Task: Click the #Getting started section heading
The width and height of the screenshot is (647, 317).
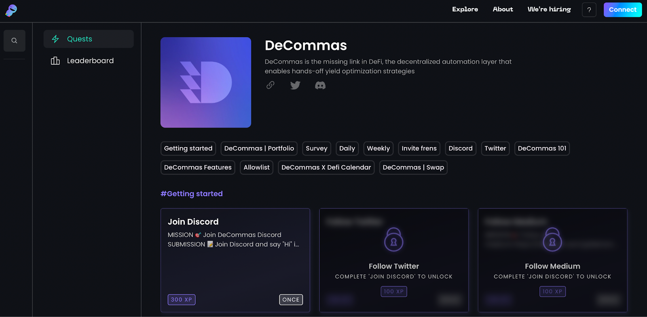Action: [192, 194]
